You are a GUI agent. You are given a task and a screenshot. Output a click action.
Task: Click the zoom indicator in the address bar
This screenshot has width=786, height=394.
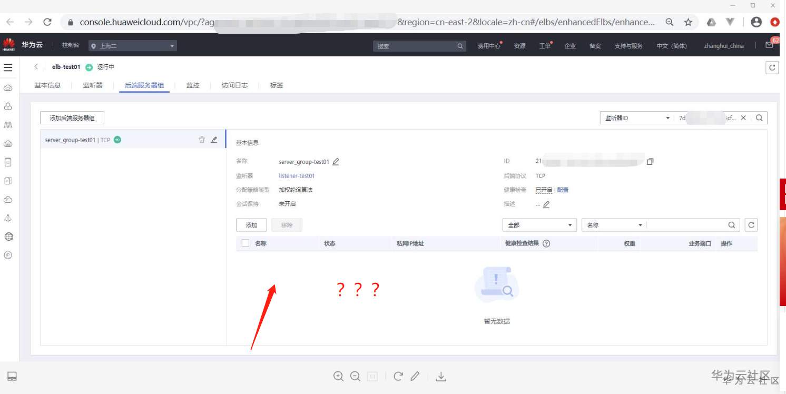[x=670, y=22]
